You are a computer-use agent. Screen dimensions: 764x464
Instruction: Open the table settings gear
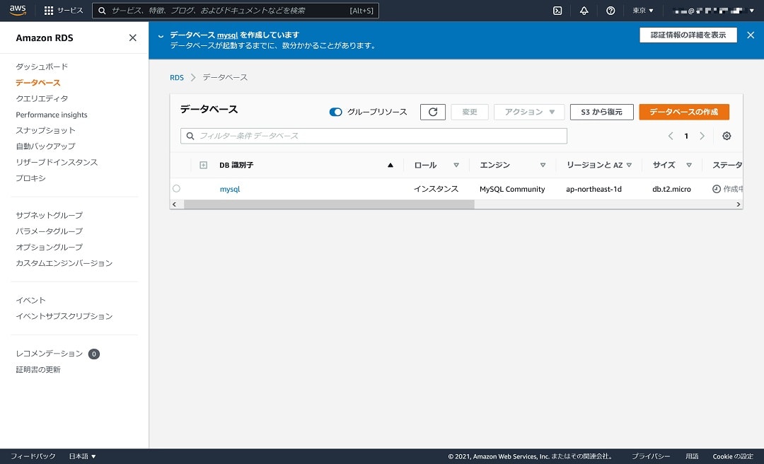pyautogui.click(x=727, y=136)
